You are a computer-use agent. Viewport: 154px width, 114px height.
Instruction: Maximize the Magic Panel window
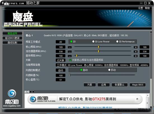145,3
